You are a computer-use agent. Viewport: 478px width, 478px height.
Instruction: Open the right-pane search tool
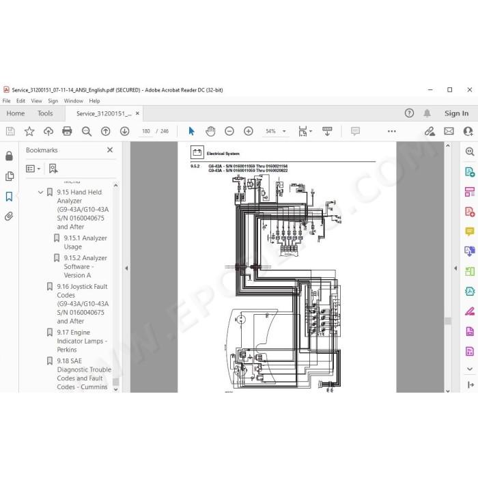(470, 152)
